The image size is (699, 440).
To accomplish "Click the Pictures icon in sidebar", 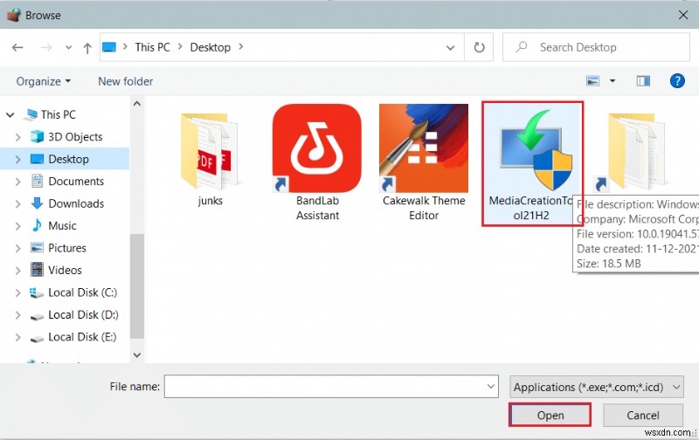I will 37,248.
